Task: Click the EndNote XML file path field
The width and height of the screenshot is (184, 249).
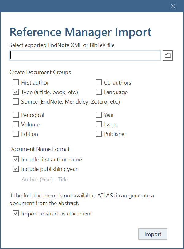Action: tap(85, 55)
